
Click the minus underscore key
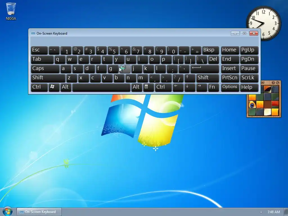[x=184, y=51]
